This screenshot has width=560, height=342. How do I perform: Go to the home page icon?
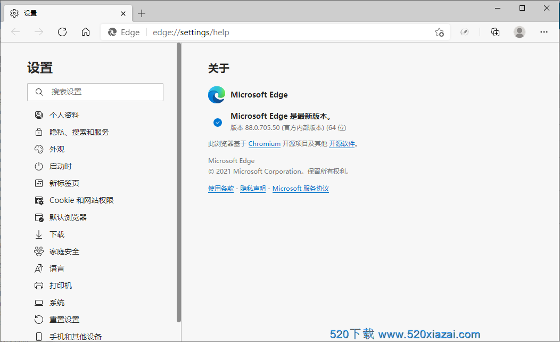point(86,32)
